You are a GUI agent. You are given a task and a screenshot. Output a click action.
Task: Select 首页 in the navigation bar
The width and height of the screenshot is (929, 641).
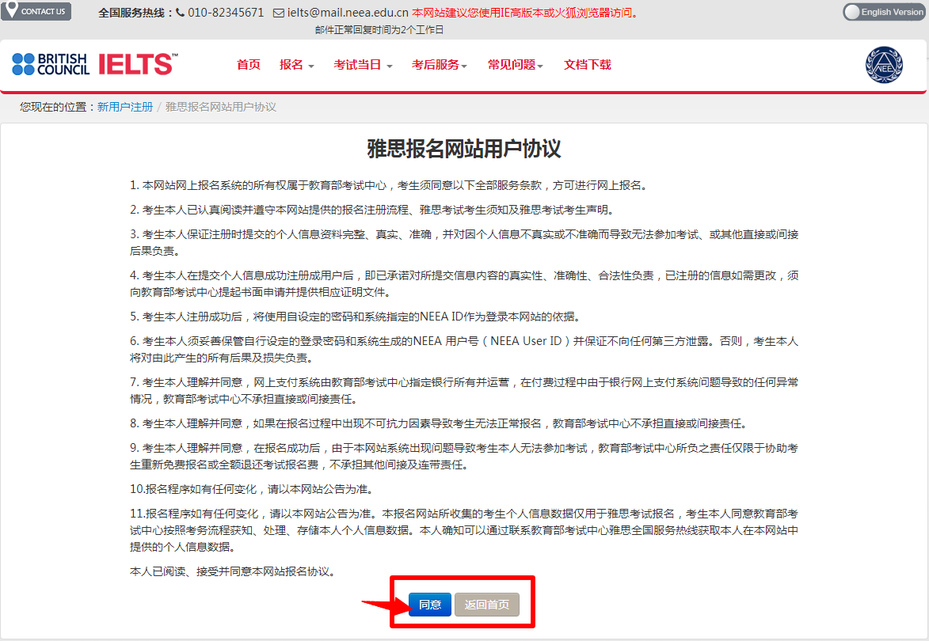pyautogui.click(x=248, y=64)
